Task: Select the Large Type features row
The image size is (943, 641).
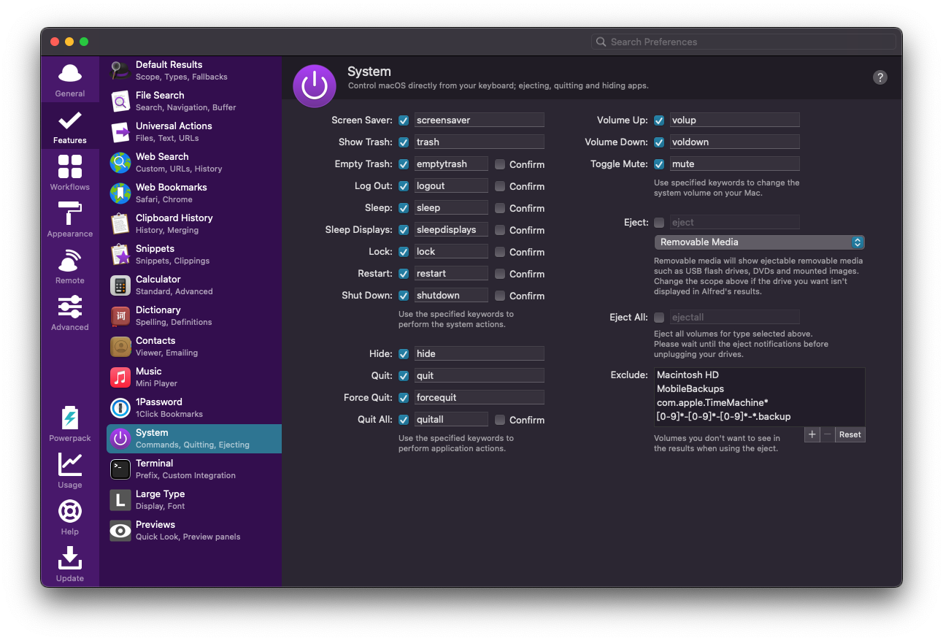Action: click(x=194, y=500)
